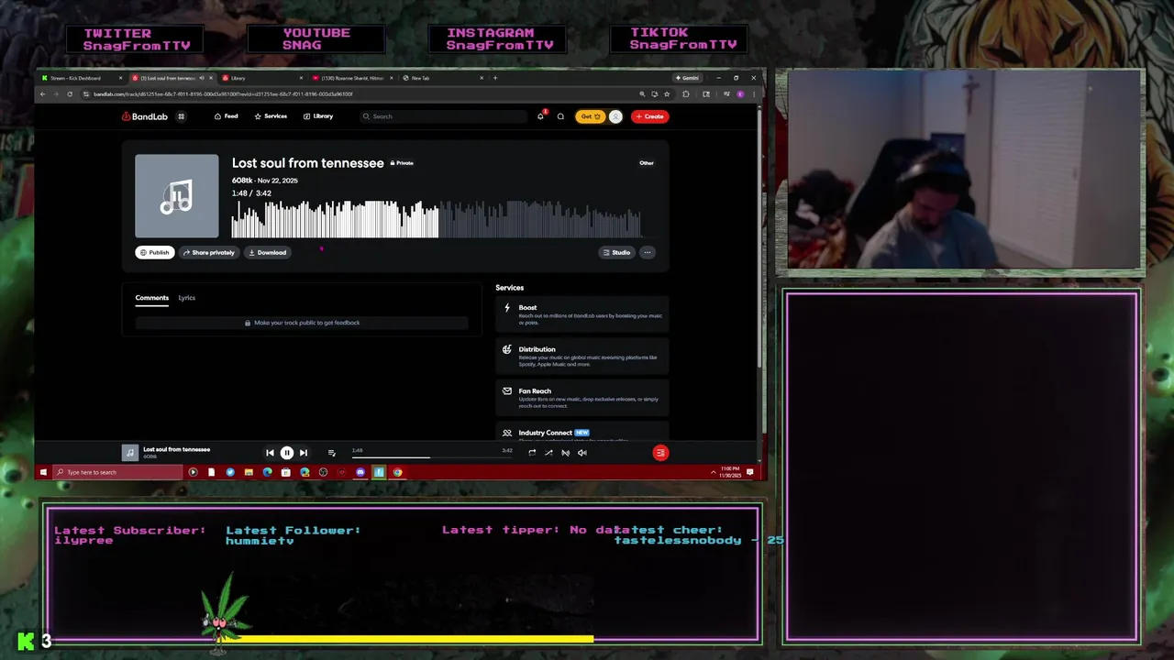1174x660 pixels.
Task: Expand the system tray hidden icons
Action: [x=714, y=472]
